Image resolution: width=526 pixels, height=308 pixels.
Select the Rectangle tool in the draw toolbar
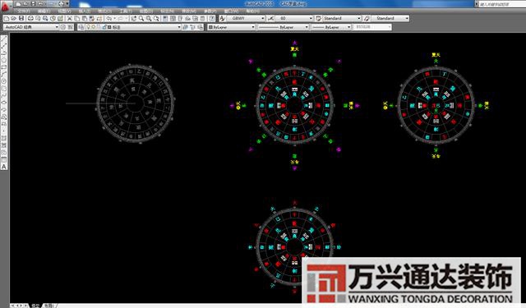[4, 67]
